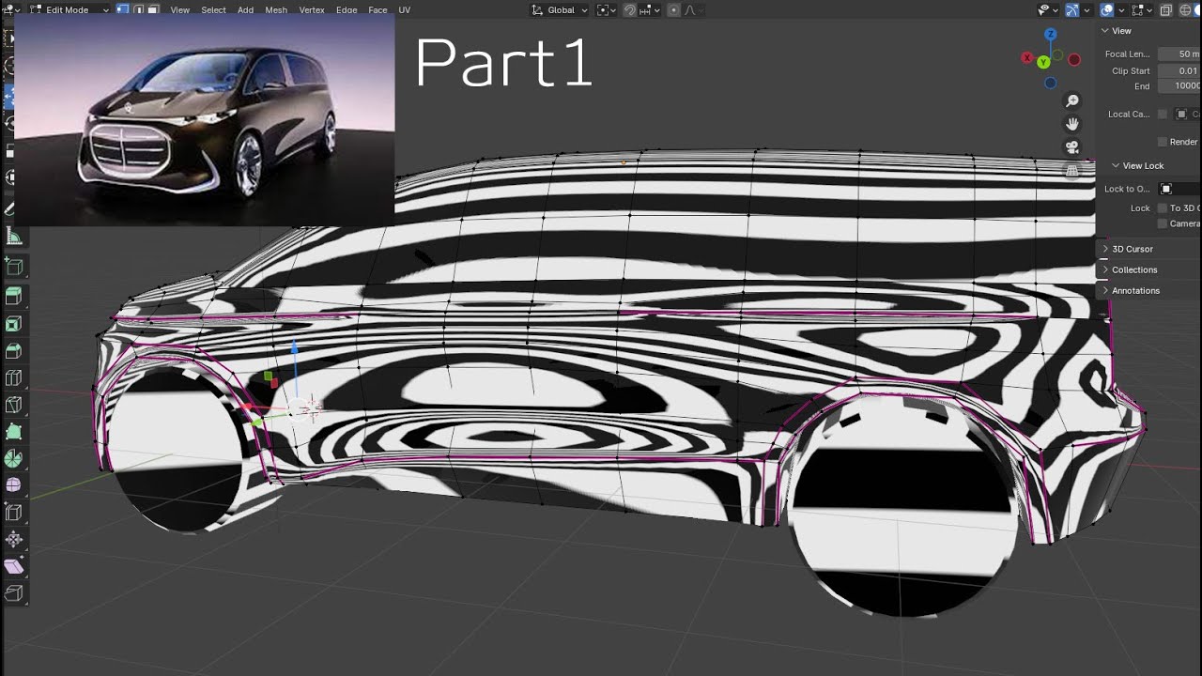Pick the Knife tool

coord(14,406)
